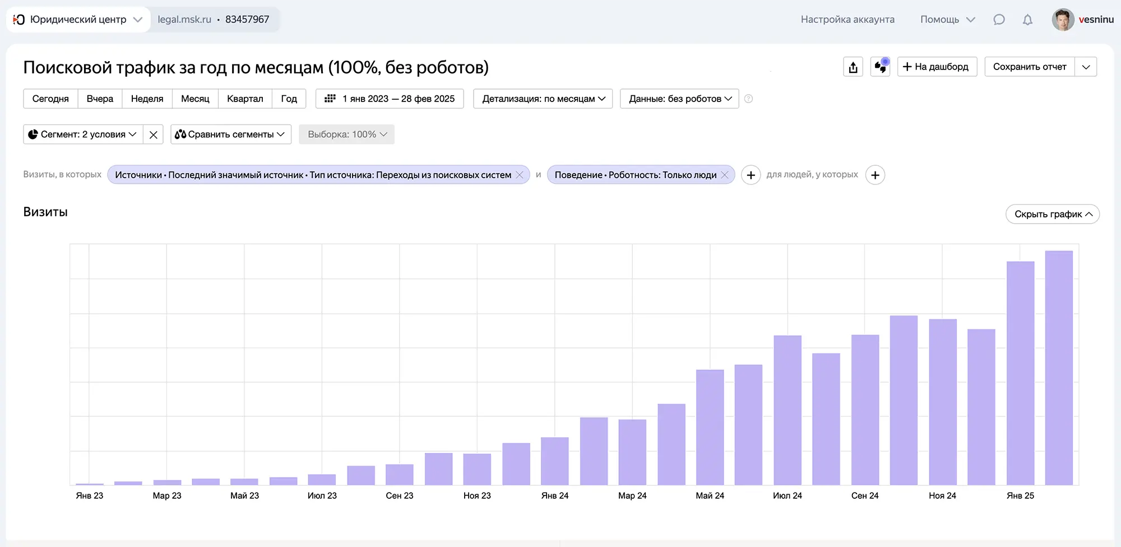Open the 'Детализация: по месяцам' dropdown

(543, 99)
